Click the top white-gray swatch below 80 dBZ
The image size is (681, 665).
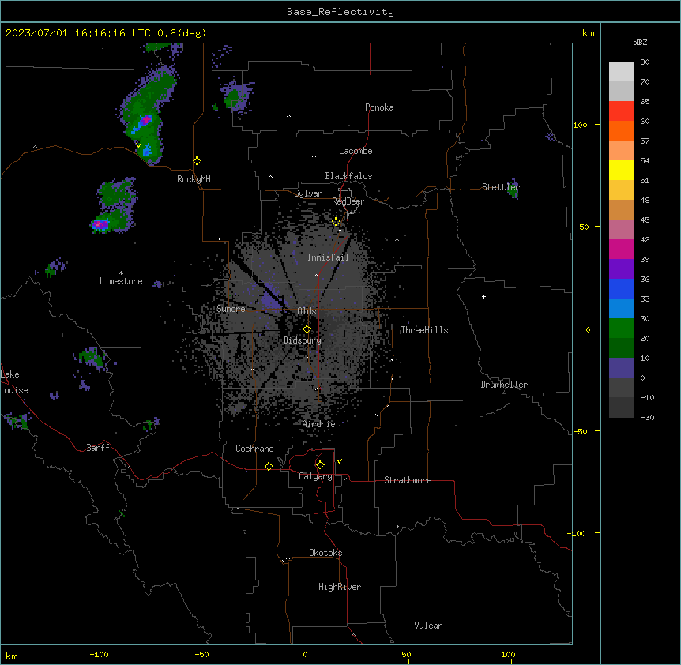click(621, 71)
